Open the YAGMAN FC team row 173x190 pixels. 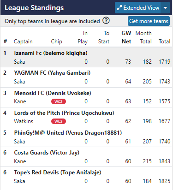tap(86, 77)
